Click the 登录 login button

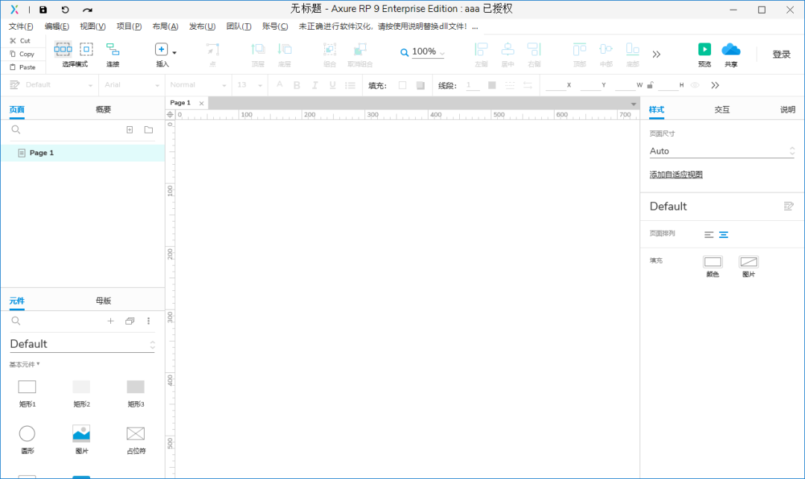tap(781, 54)
